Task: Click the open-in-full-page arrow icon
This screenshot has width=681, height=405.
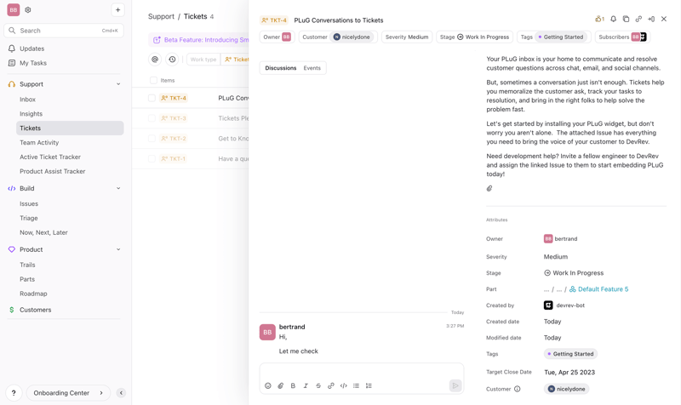Action: (651, 19)
